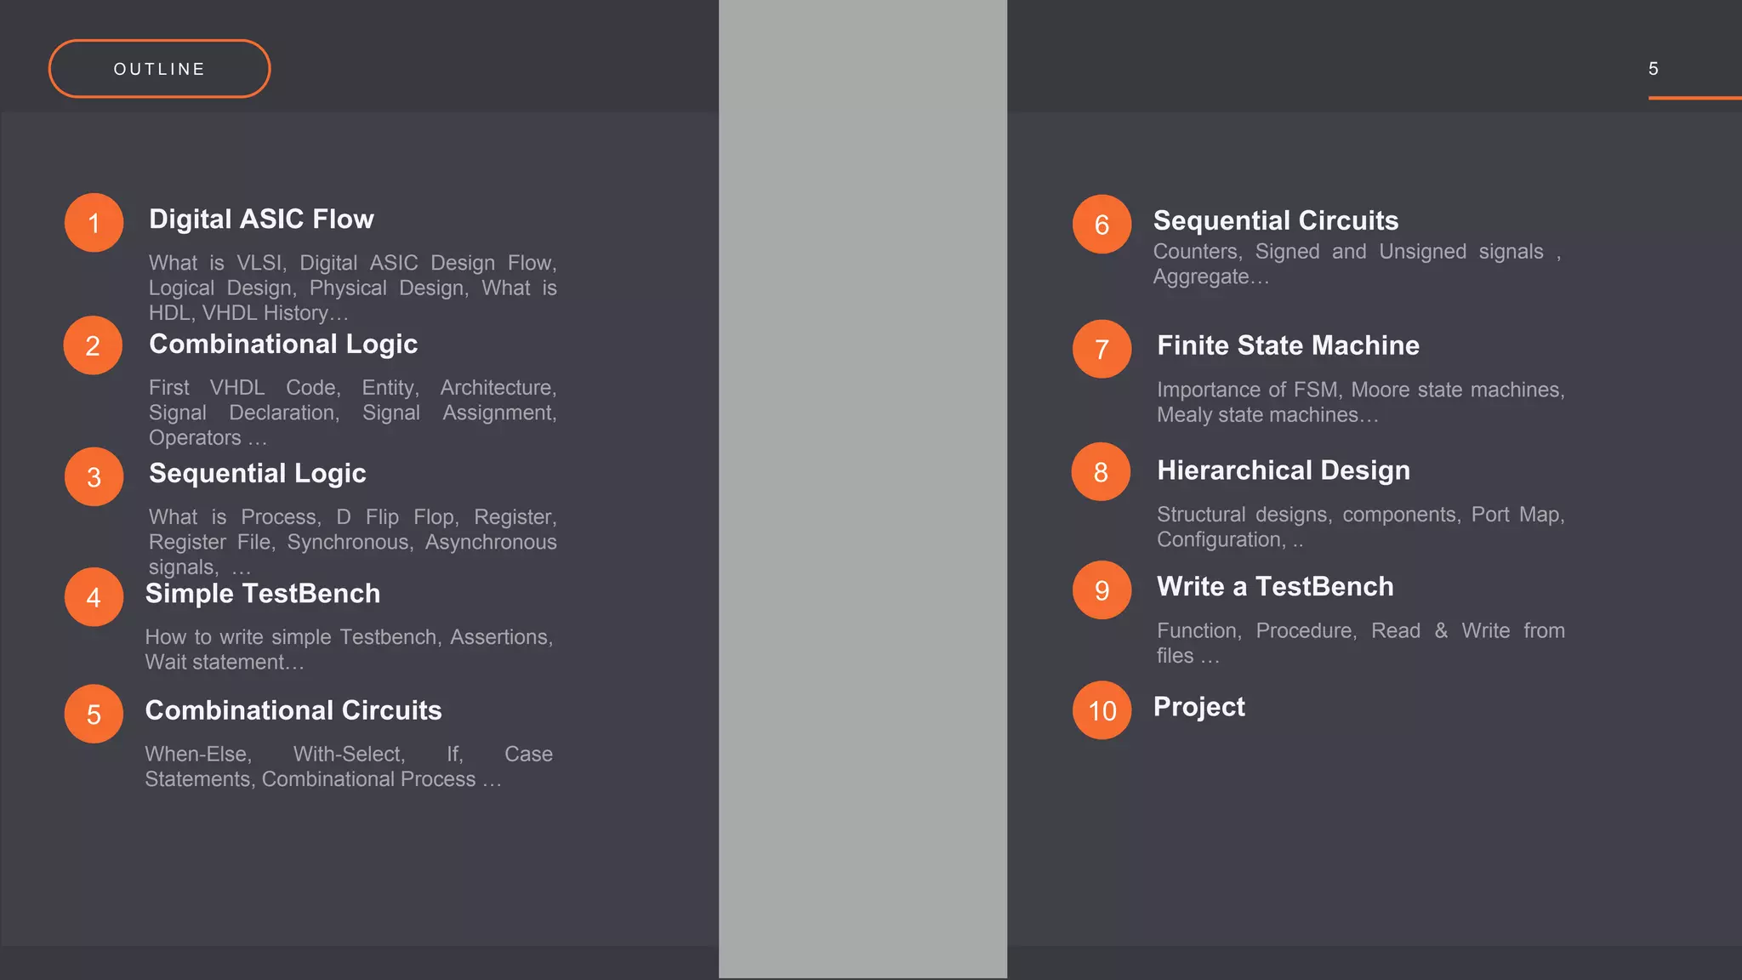
Task: Select the orange circle numbered 8
Action: pos(1101,472)
